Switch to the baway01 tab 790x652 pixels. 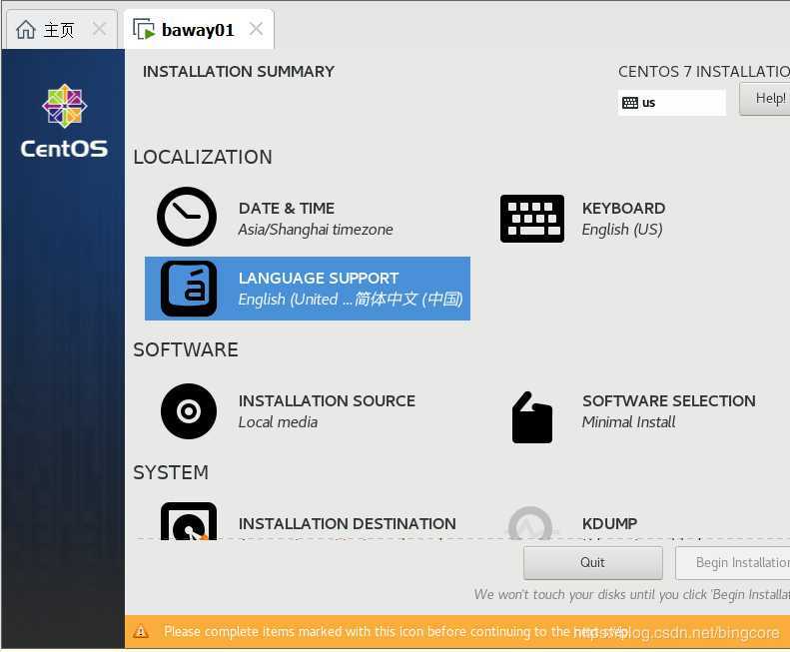[199, 29]
